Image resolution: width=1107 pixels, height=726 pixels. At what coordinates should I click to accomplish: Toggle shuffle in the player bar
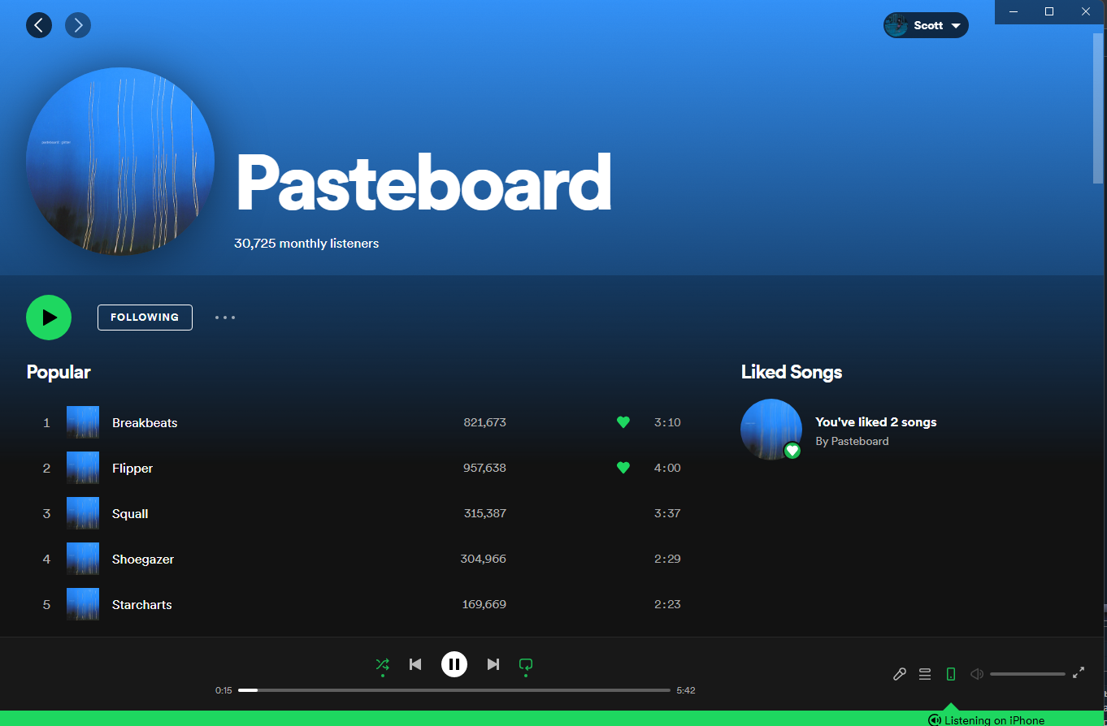pyautogui.click(x=382, y=664)
